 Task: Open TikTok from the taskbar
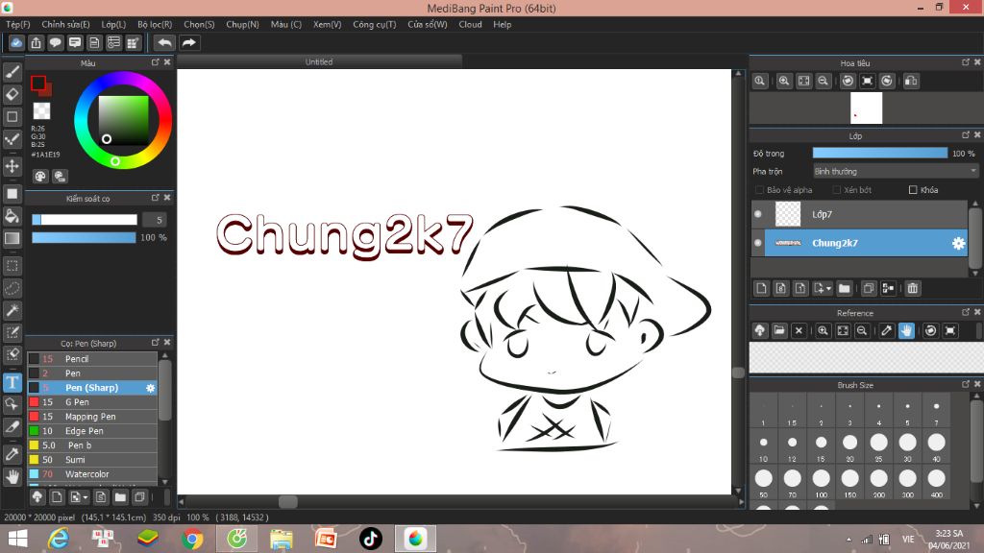click(370, 539)
